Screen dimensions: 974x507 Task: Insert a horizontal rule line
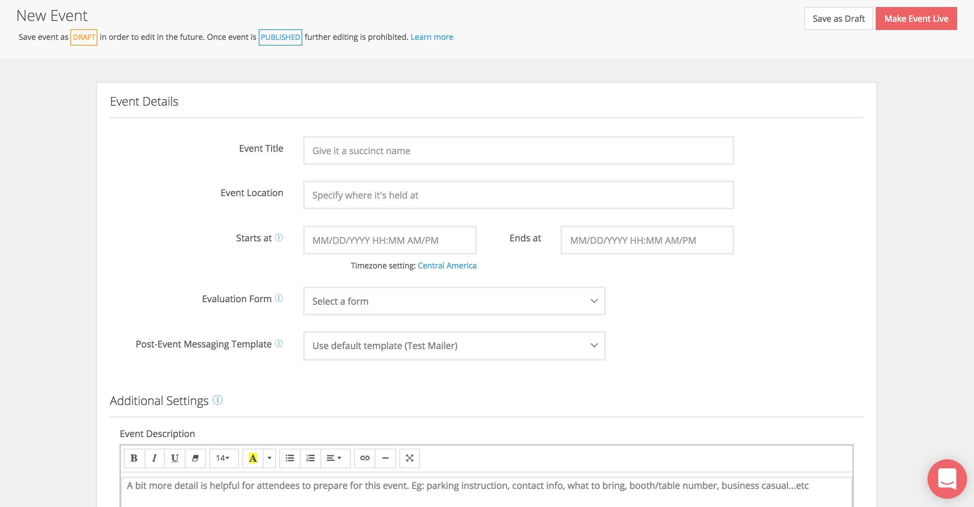(385, 458)
